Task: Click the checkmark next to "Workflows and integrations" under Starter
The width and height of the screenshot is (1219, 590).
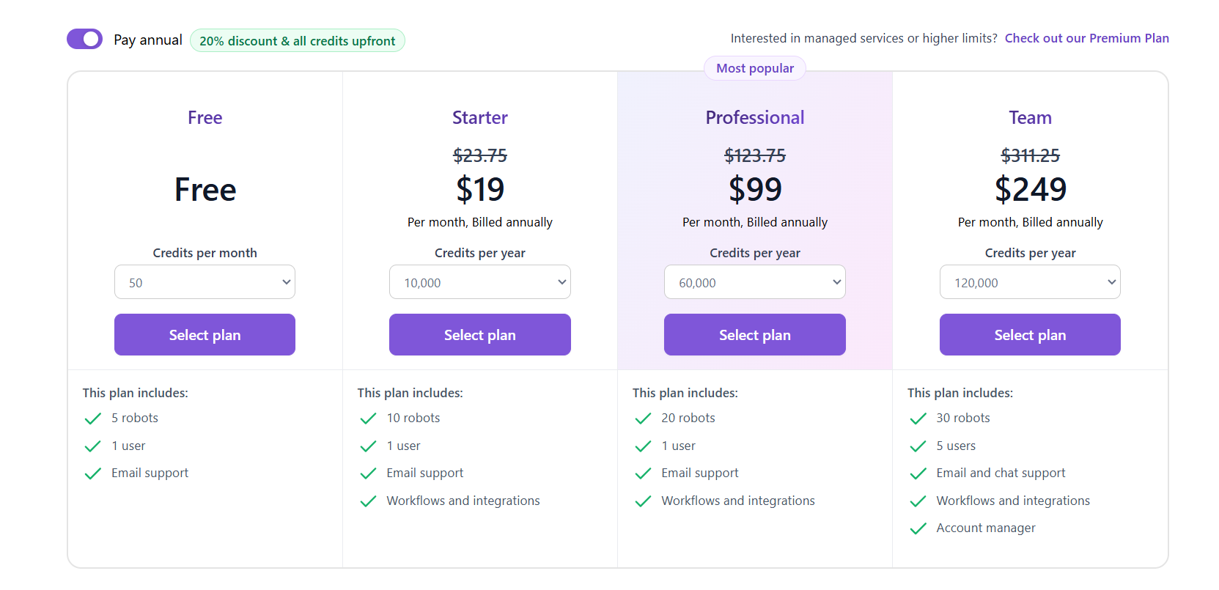Action: (x=367, y=501)
